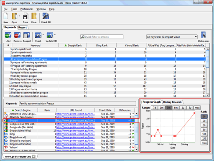
Task: Click the Check rankings icon
Action: 38,35
